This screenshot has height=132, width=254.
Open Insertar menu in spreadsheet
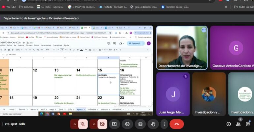pyautogui.click(x=21, y=45)
